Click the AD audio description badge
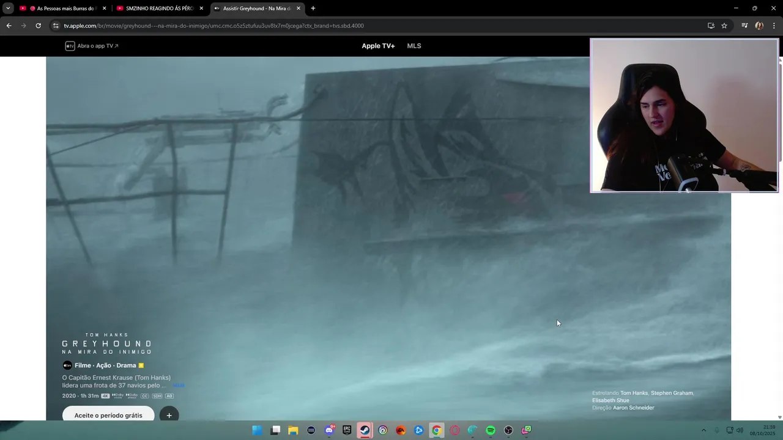The image size is (783, 440). (169, 396)
